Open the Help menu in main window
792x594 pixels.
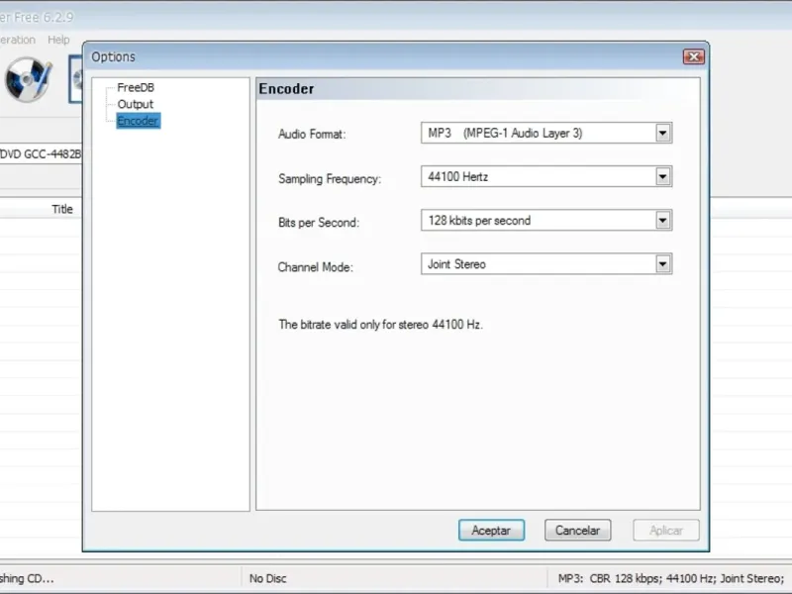click(x=58, y=40)
